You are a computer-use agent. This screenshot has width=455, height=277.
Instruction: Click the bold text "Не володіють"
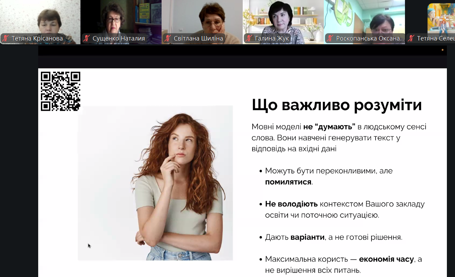pyautogui.click(x=291, y=204)
